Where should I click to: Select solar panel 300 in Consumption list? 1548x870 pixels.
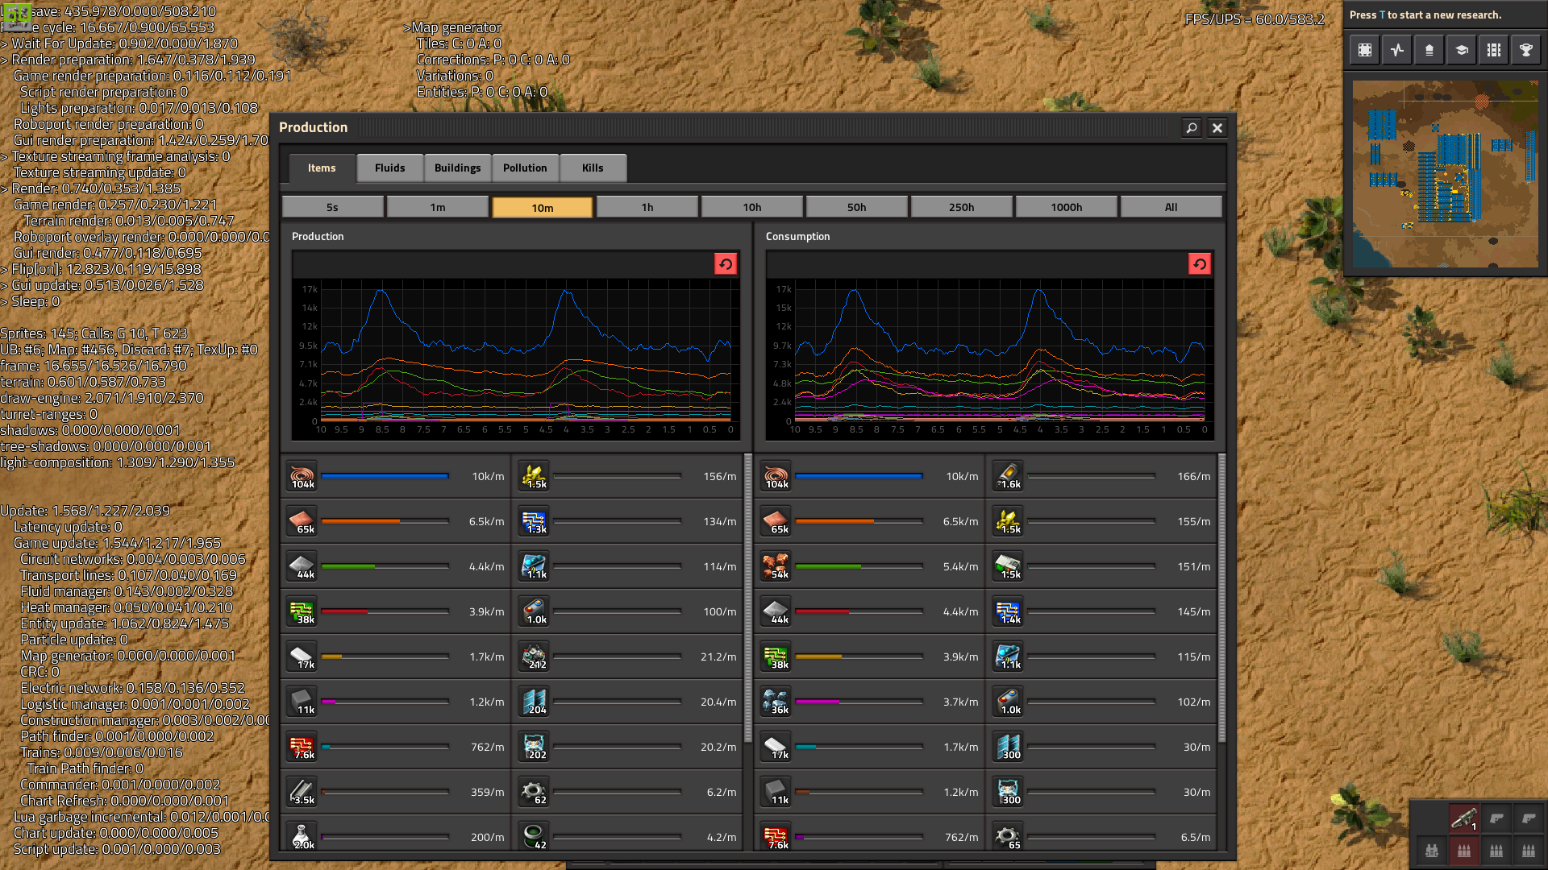[1009, 747]
